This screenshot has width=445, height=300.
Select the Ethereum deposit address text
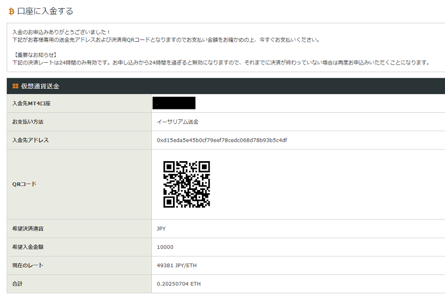coord(222,140)
